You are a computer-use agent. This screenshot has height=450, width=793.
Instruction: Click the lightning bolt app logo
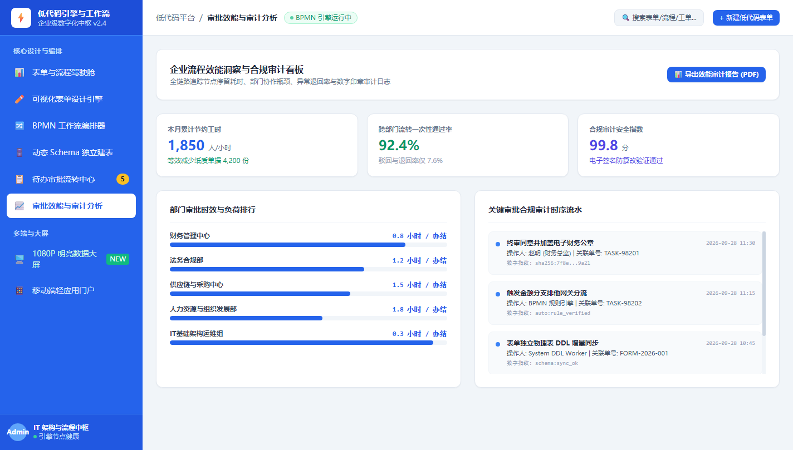21,18
